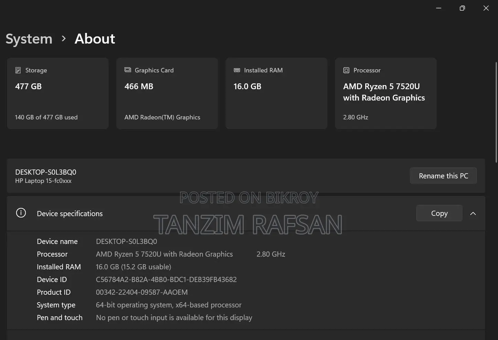Screen dimensions: 498x340
Task: Copy the device specifications
Action: 439,213
